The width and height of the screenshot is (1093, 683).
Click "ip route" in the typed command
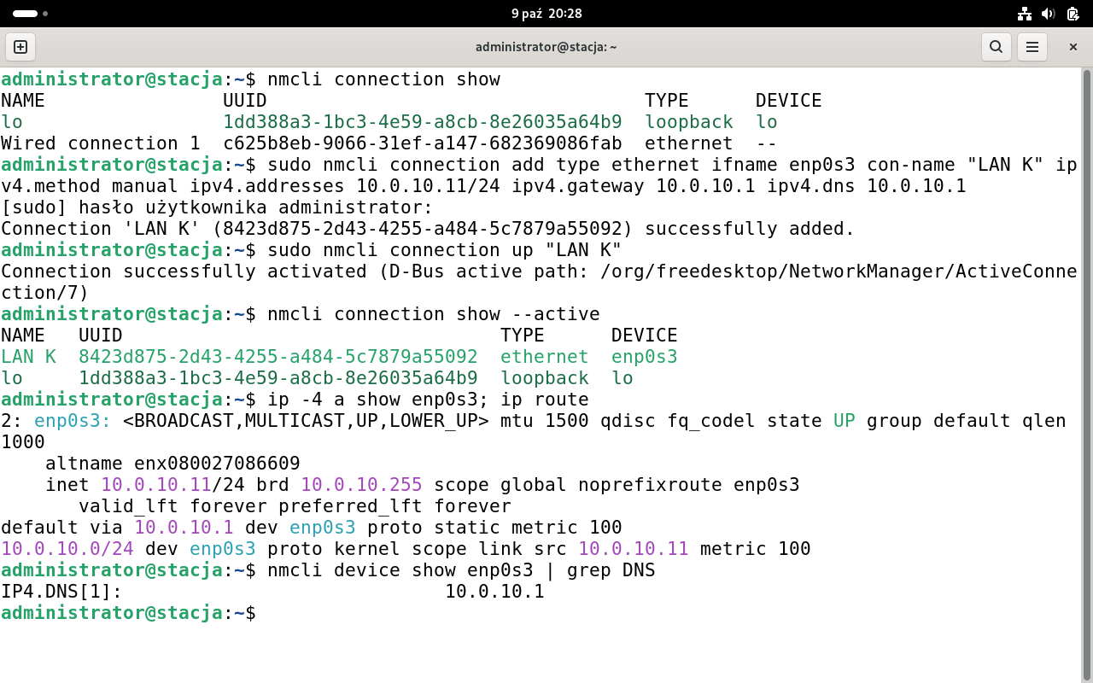pyautogui.click(x=545, y=400)
